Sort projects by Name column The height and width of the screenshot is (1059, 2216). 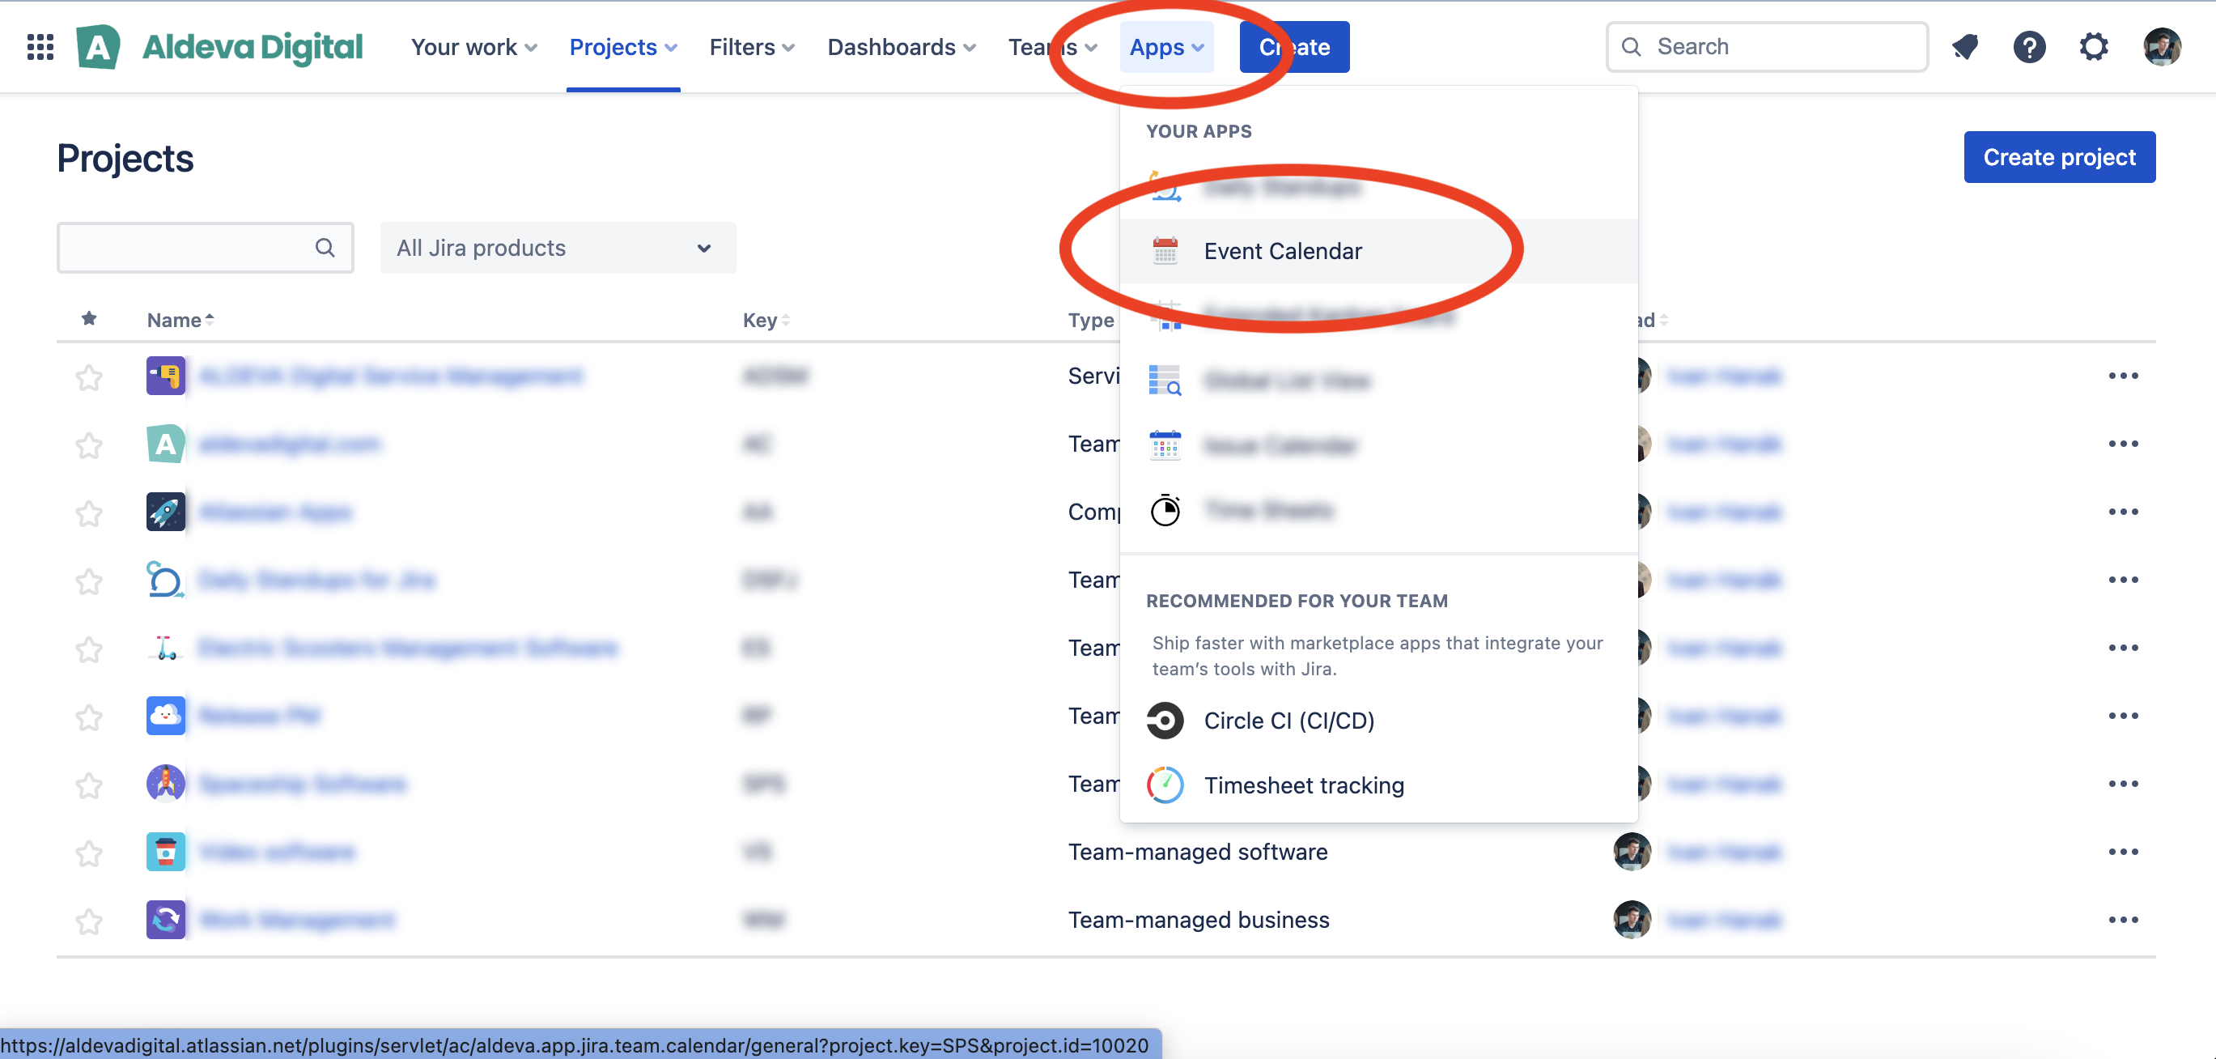coord(180,320)
